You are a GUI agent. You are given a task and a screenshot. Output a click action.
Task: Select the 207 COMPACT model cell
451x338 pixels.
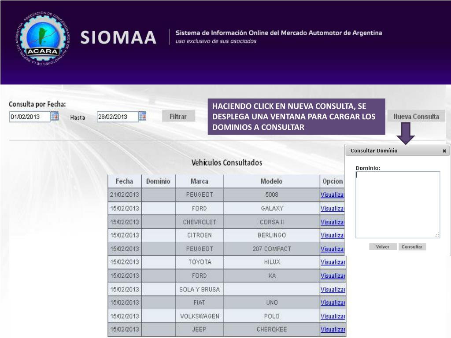coord(271,249)
